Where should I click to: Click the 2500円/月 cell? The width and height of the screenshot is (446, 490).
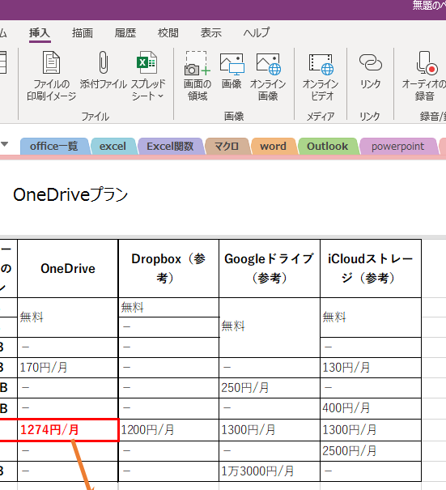pyautogui.click(x=371, y=451)
